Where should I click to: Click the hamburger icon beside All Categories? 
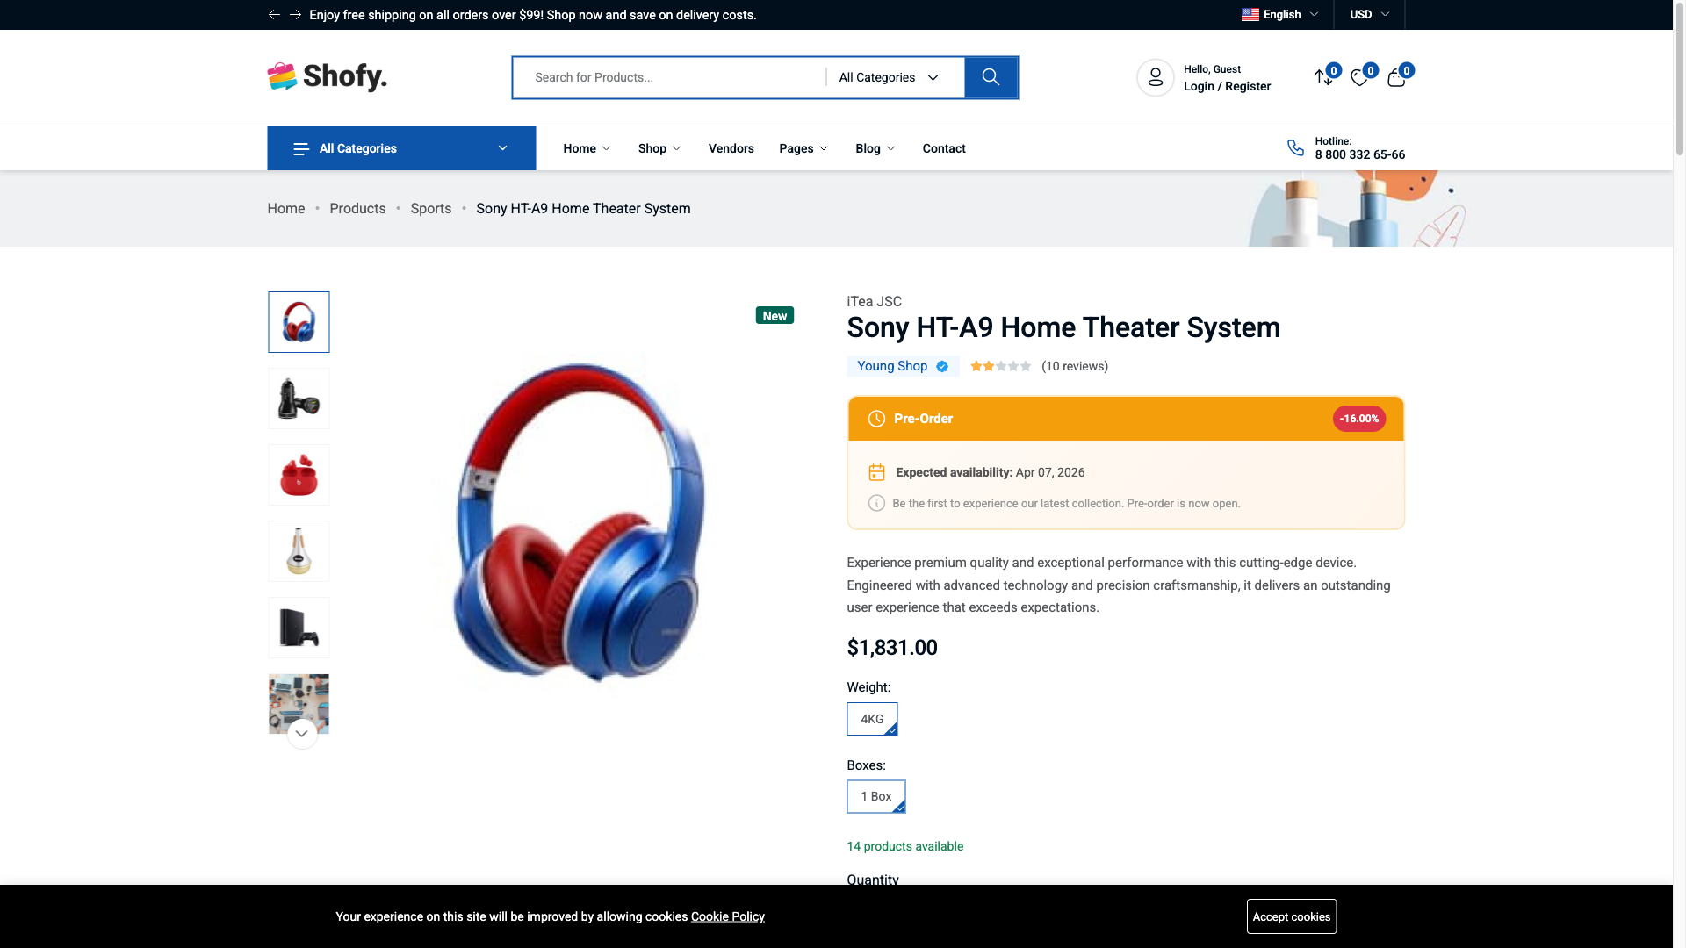click(299, 147)
